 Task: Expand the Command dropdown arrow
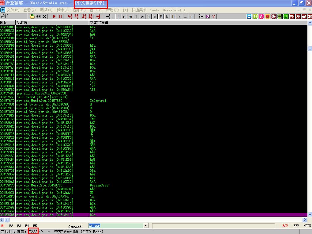(x=146, y=226)
